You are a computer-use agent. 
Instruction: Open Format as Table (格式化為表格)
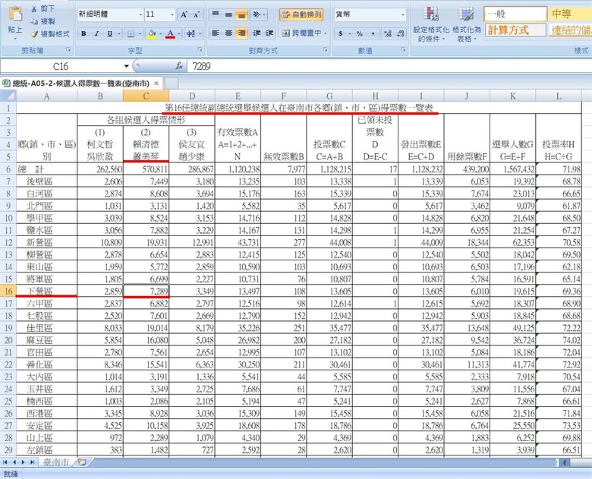pos(466,24)
